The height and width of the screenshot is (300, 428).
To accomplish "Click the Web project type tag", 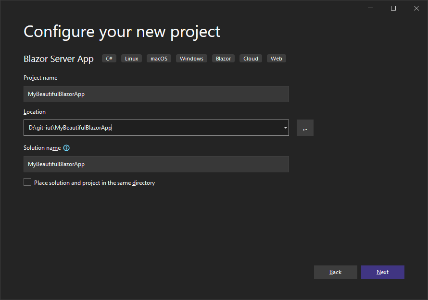I will 276,59.
